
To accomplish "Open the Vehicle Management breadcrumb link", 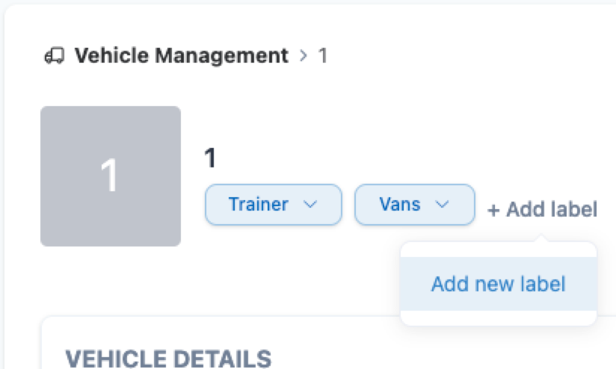I will click(181, 55).
